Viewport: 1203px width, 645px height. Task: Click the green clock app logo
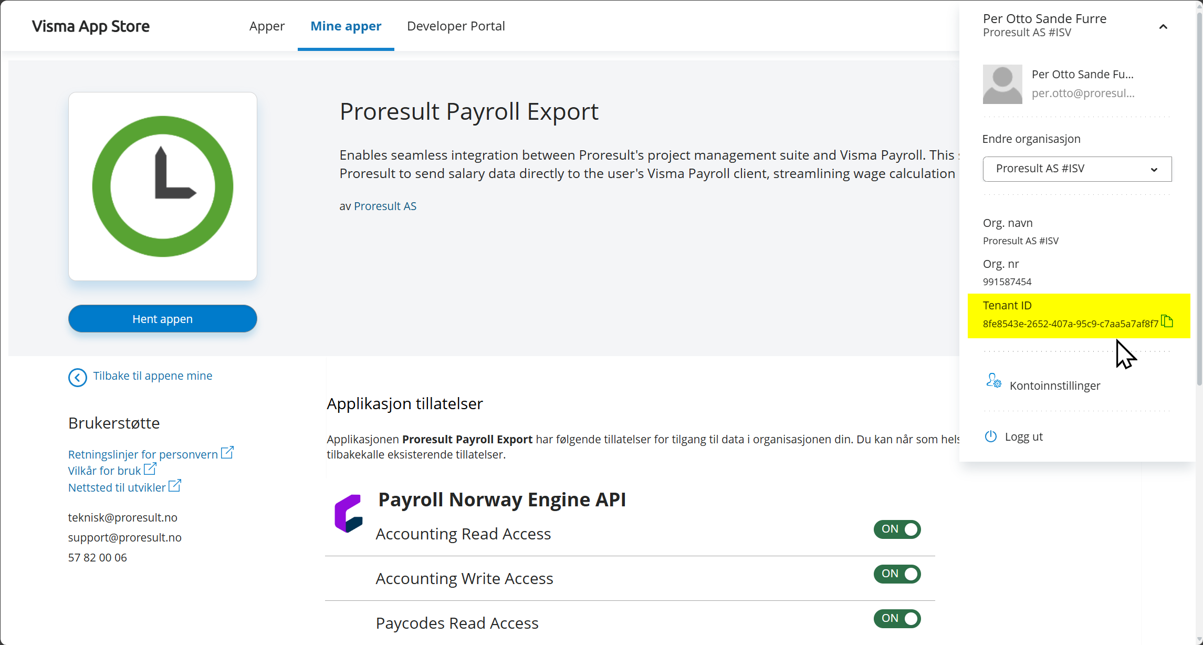coord(163,186)
